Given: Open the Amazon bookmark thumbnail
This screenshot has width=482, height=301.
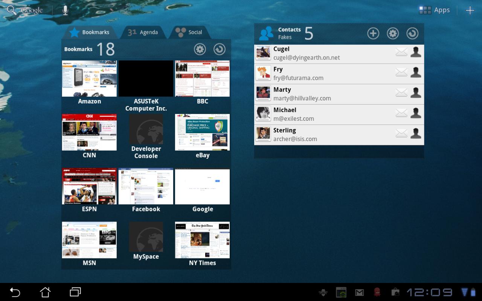Looking at the screenshot, I should coord(89,79).
